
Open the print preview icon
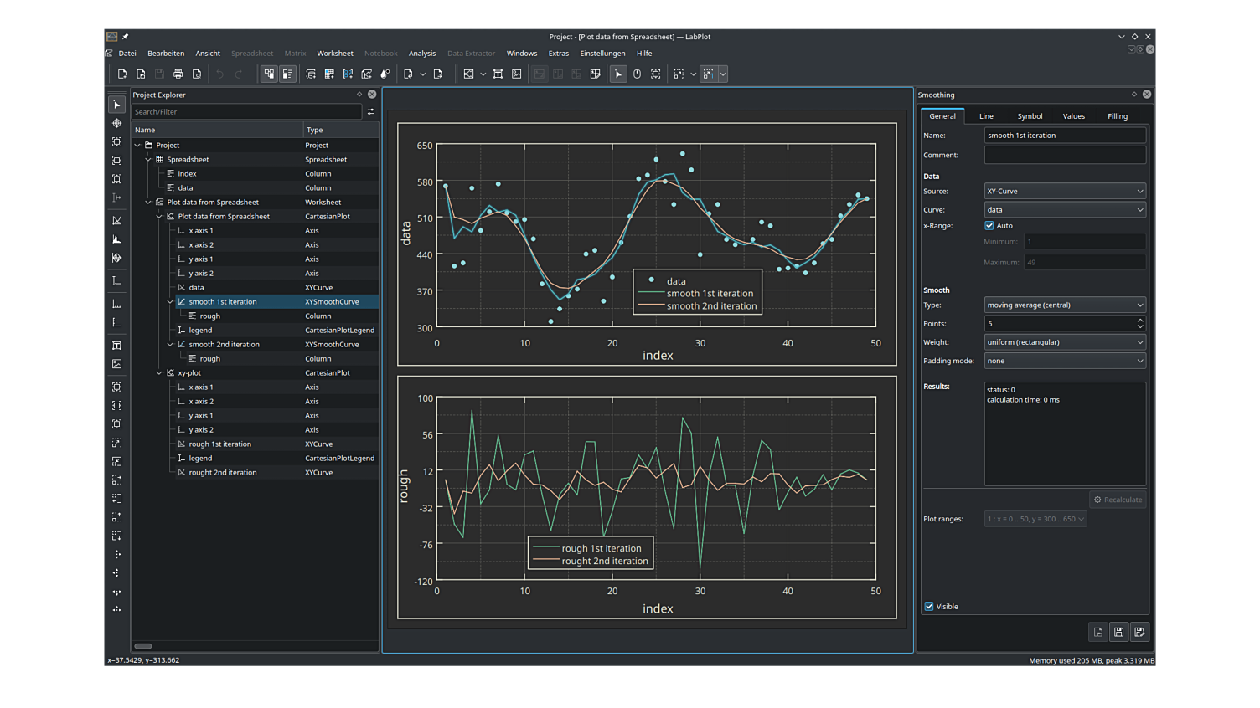coord(196,74)
